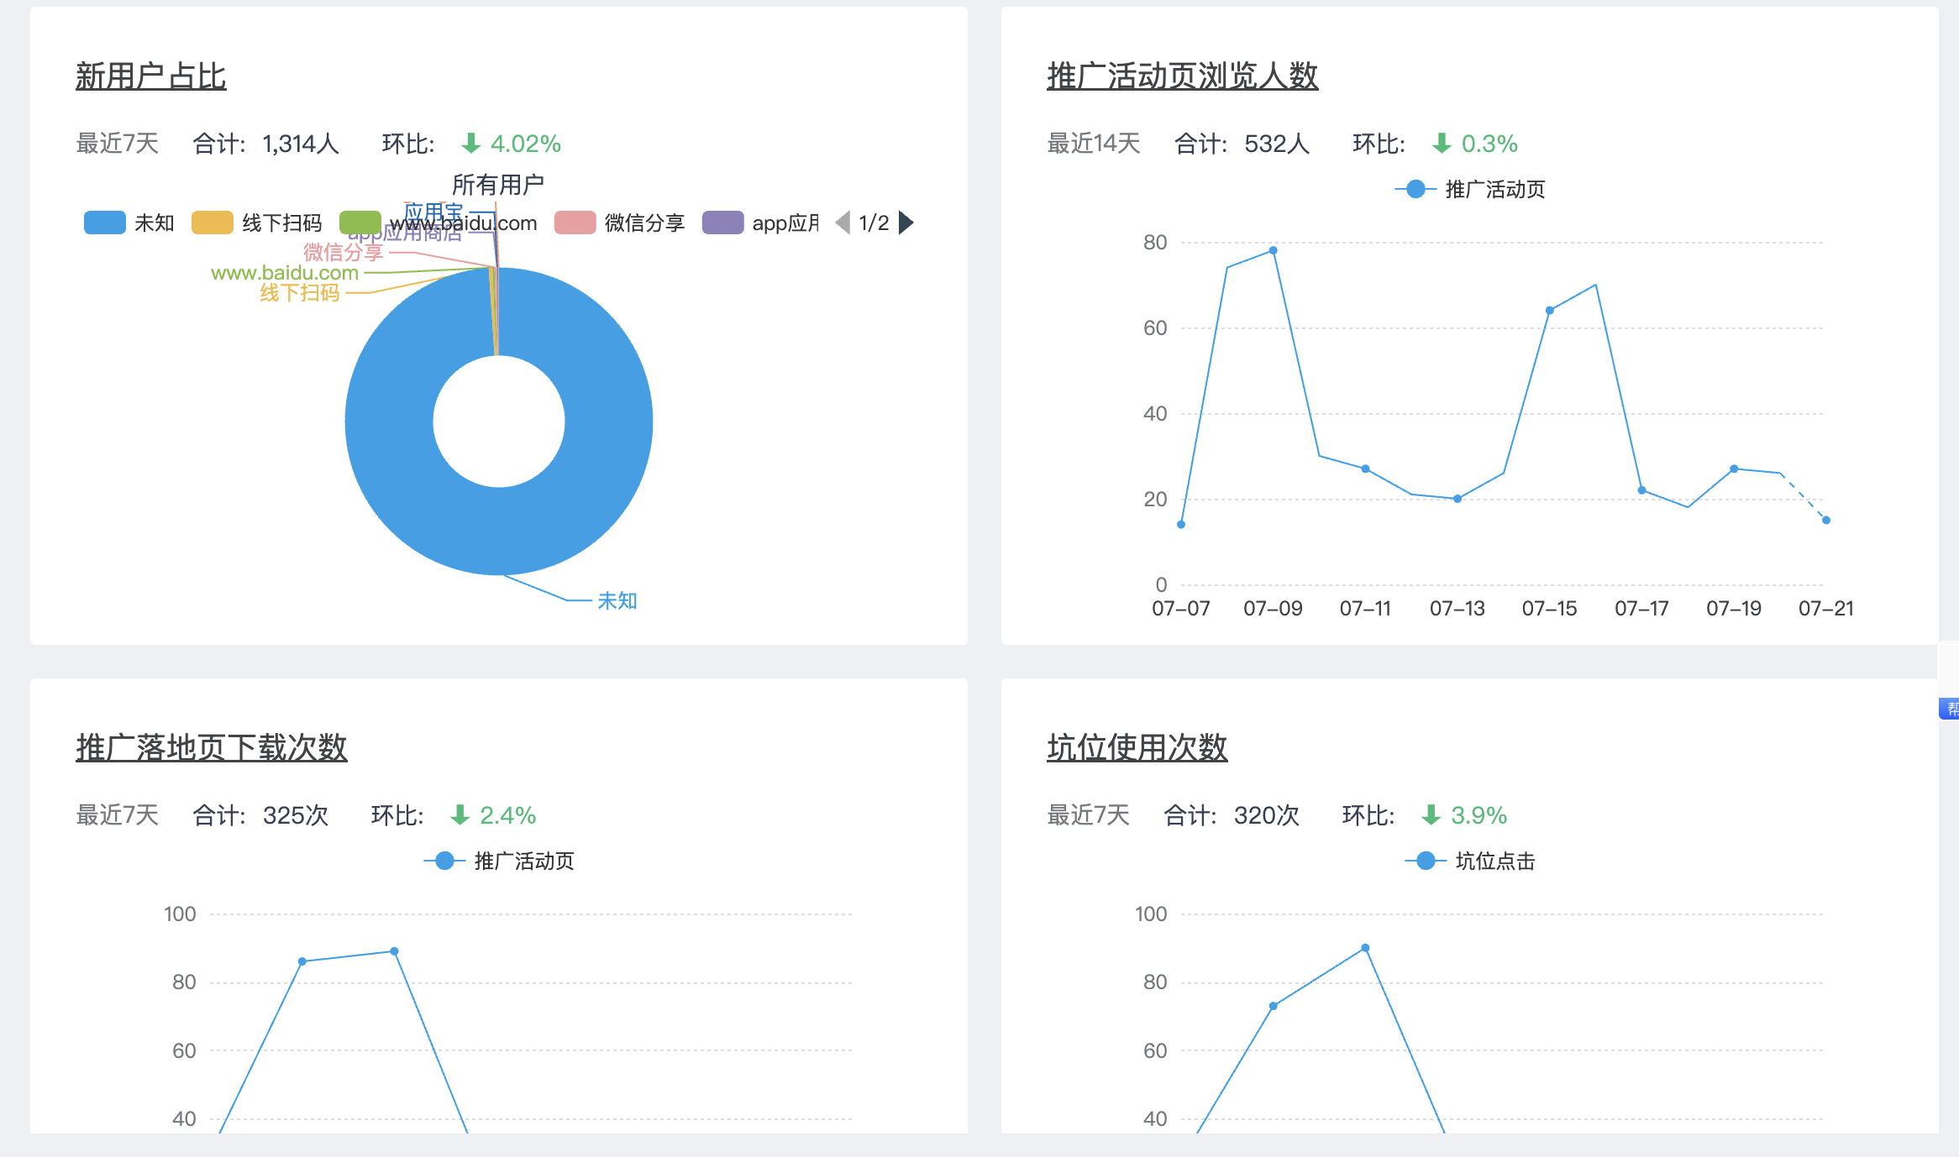Viewport: 1959px width, 1157px height.
Task: Click the 未知 pie label text
Action: tap(617, 600)
